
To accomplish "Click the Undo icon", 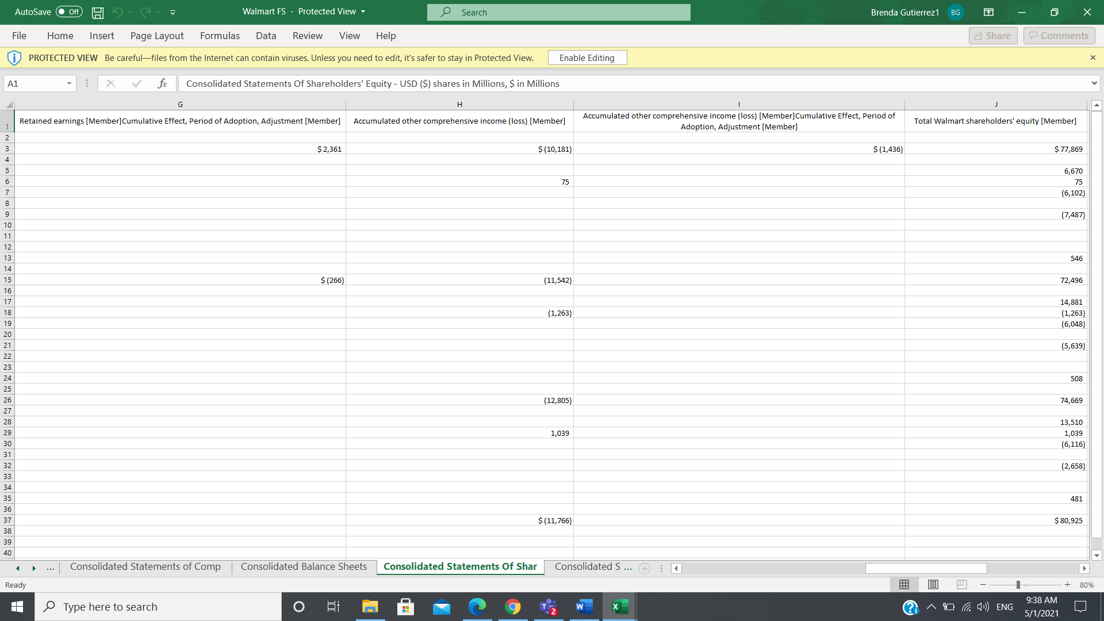I will click(119, 12).
